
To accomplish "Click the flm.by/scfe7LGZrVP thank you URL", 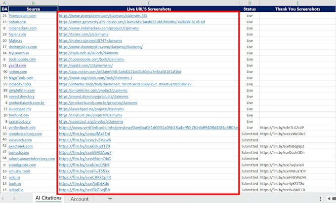I will click(x=282, y=128).
